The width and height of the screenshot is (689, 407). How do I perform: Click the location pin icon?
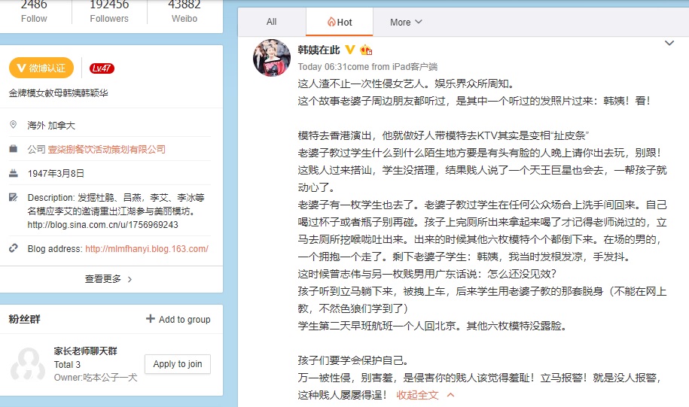(14, 125)
